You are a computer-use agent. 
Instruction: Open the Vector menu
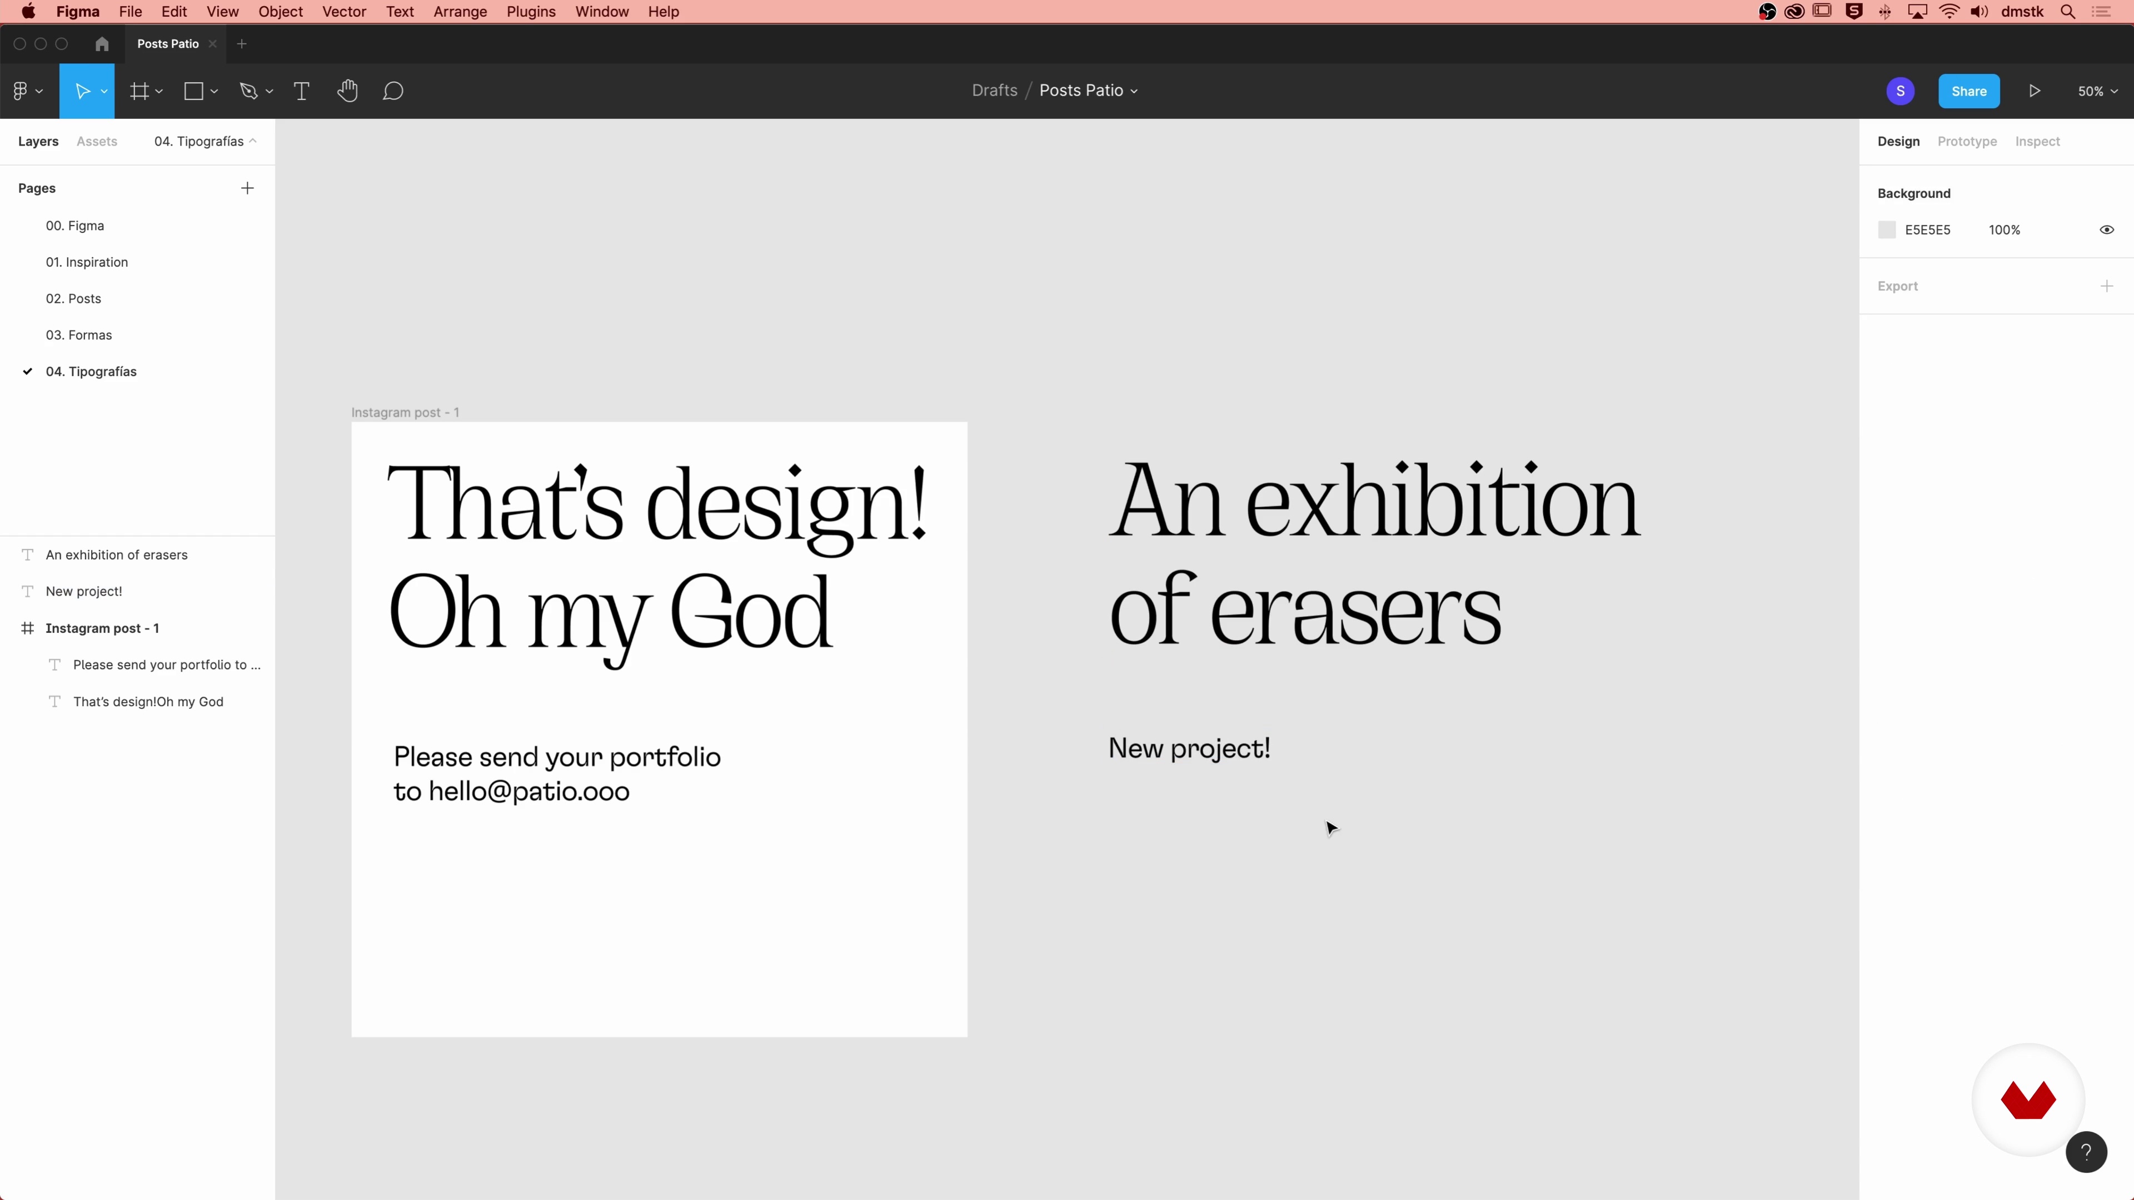tap(344, 12)
